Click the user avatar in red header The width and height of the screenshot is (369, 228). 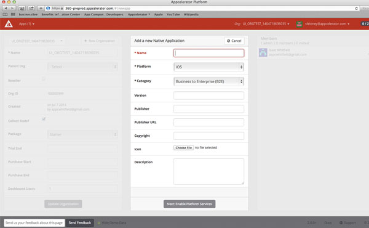pos(300,24)
